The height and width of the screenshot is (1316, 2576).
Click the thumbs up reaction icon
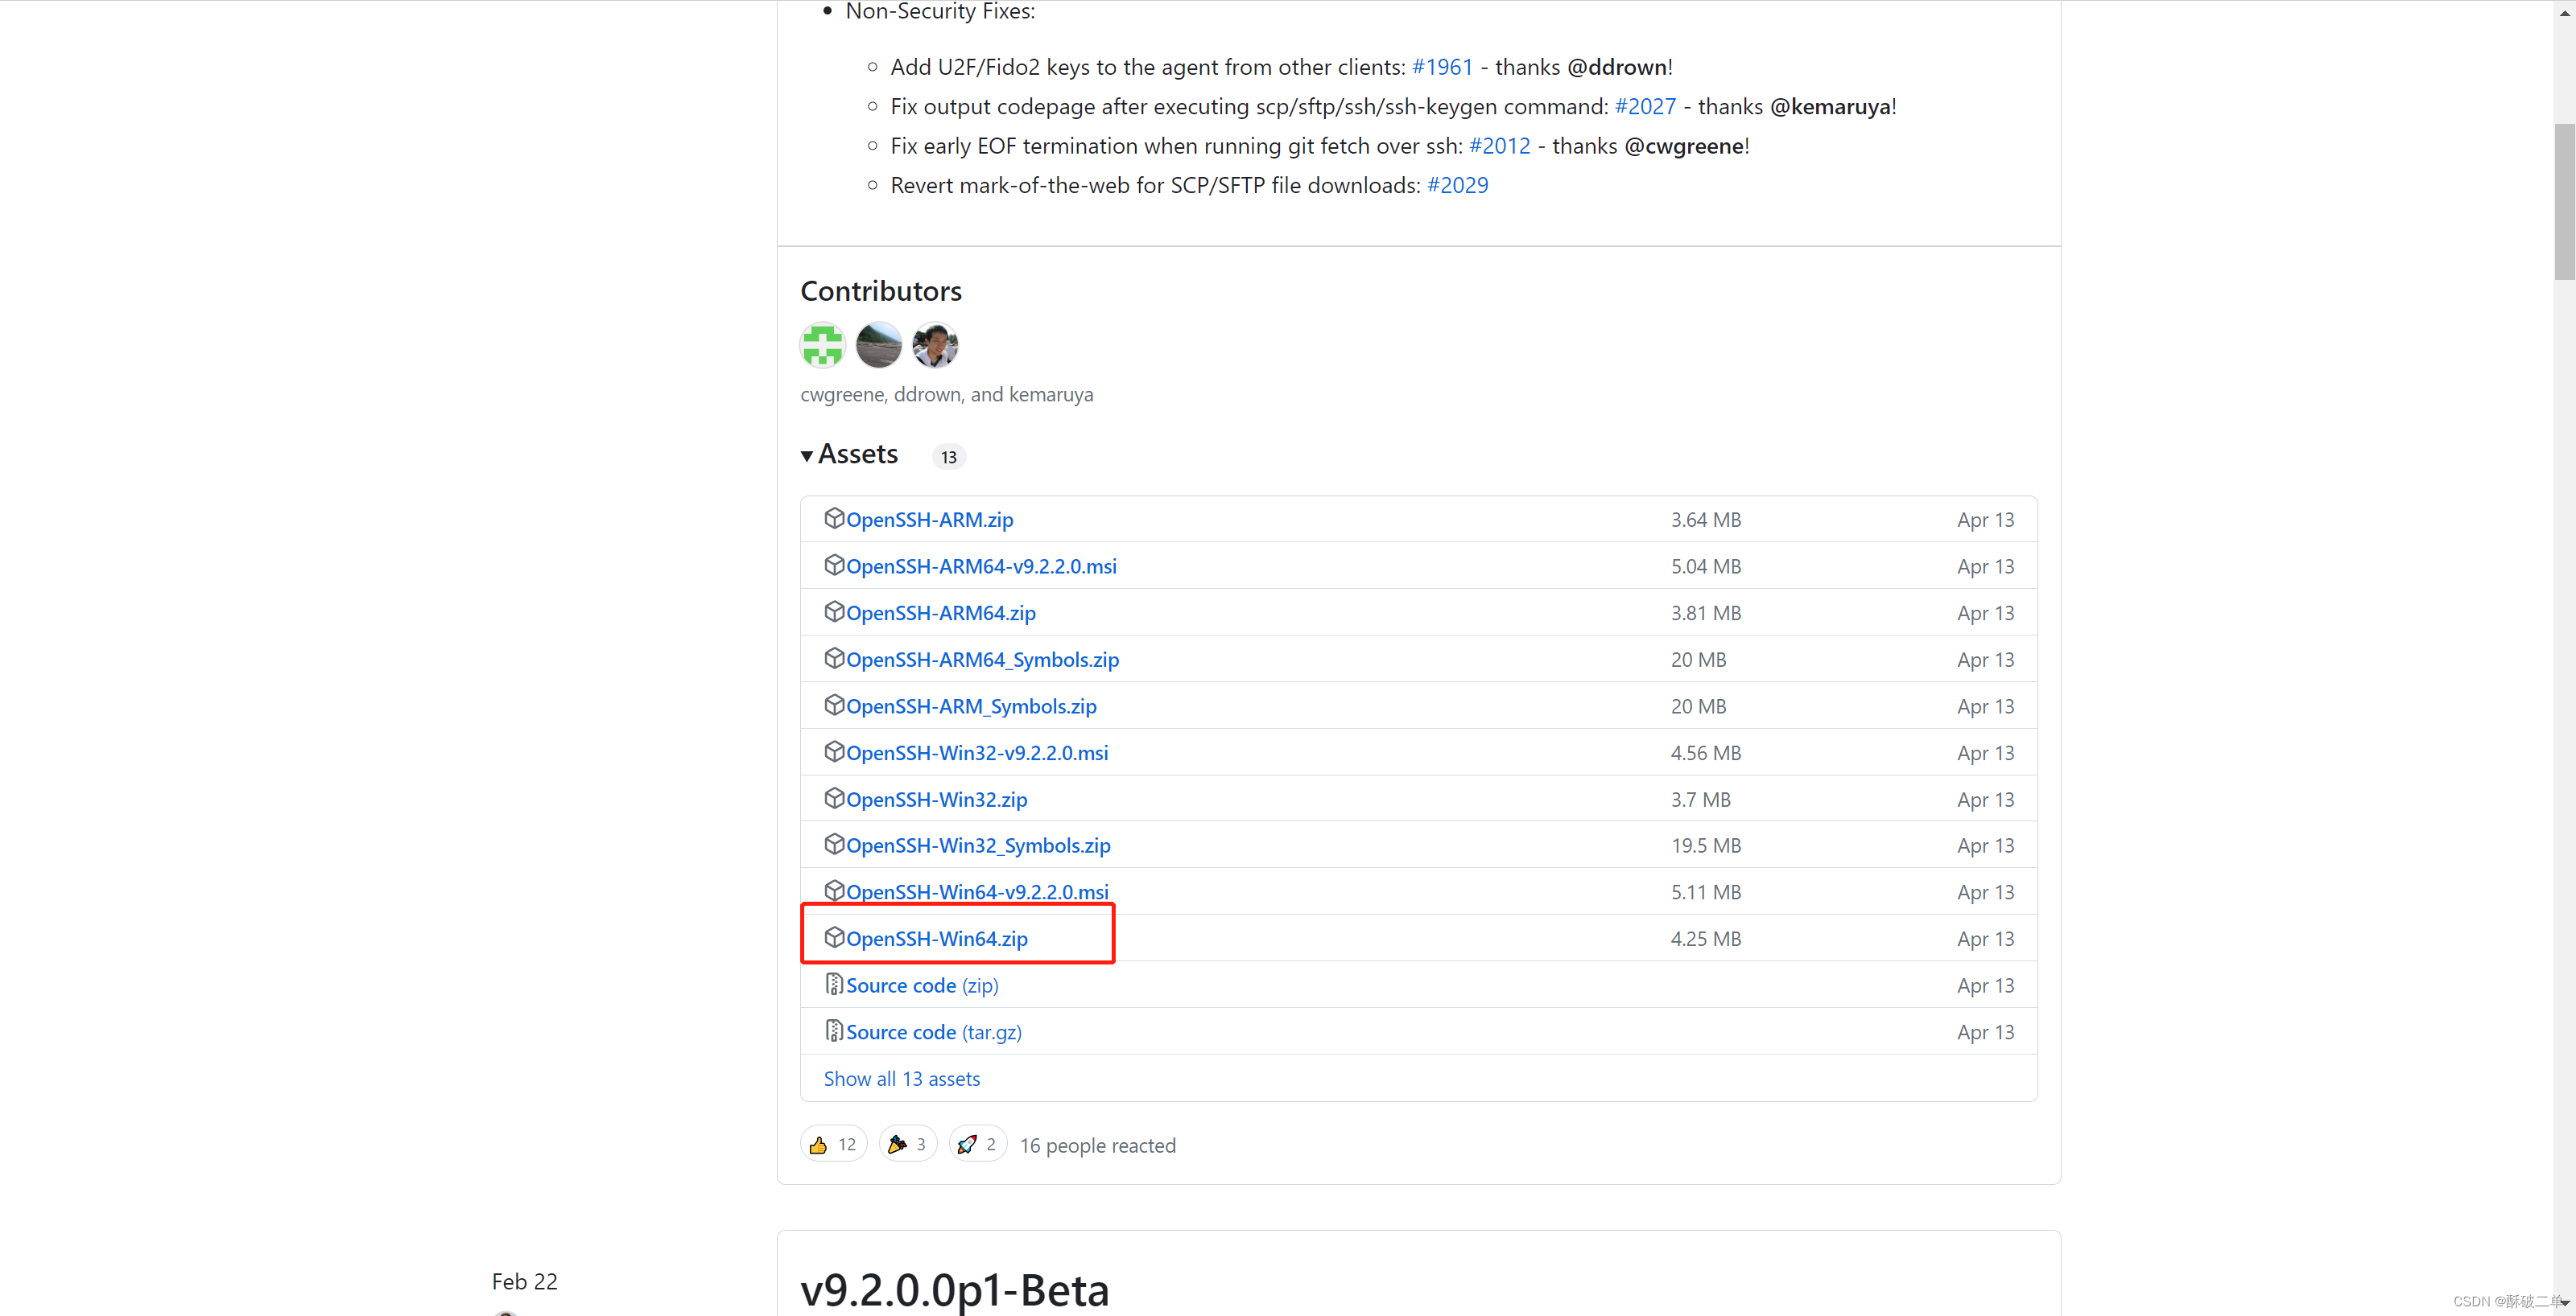coord(818,1145)
